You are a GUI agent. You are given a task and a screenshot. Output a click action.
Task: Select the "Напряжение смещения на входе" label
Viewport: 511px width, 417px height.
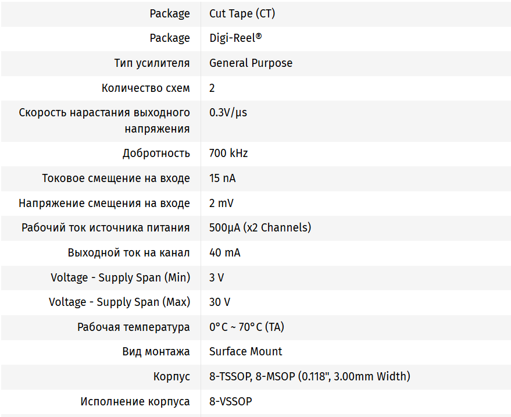pyautogui.click(x=104, y=203)
